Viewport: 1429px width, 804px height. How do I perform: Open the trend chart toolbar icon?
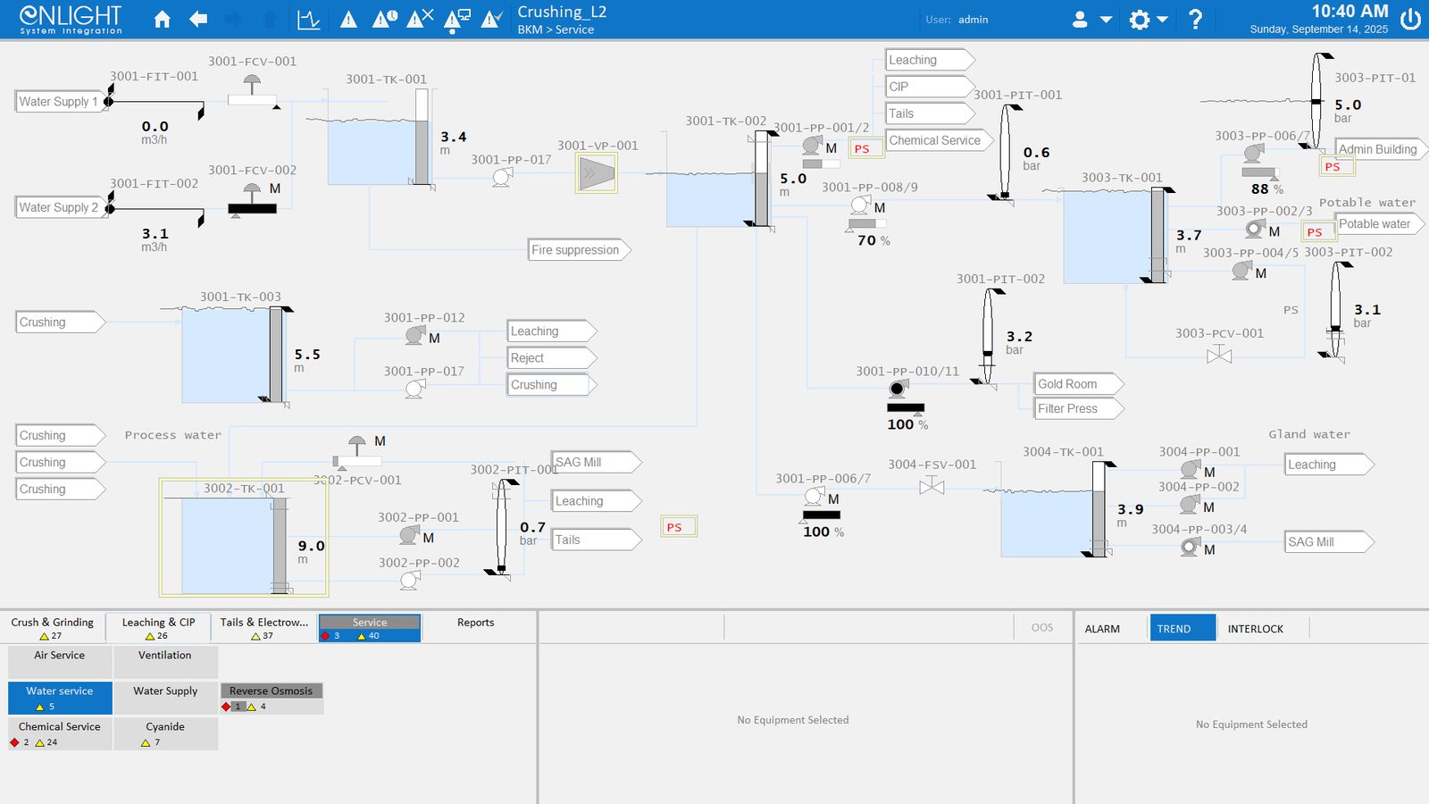pos(308,19)
